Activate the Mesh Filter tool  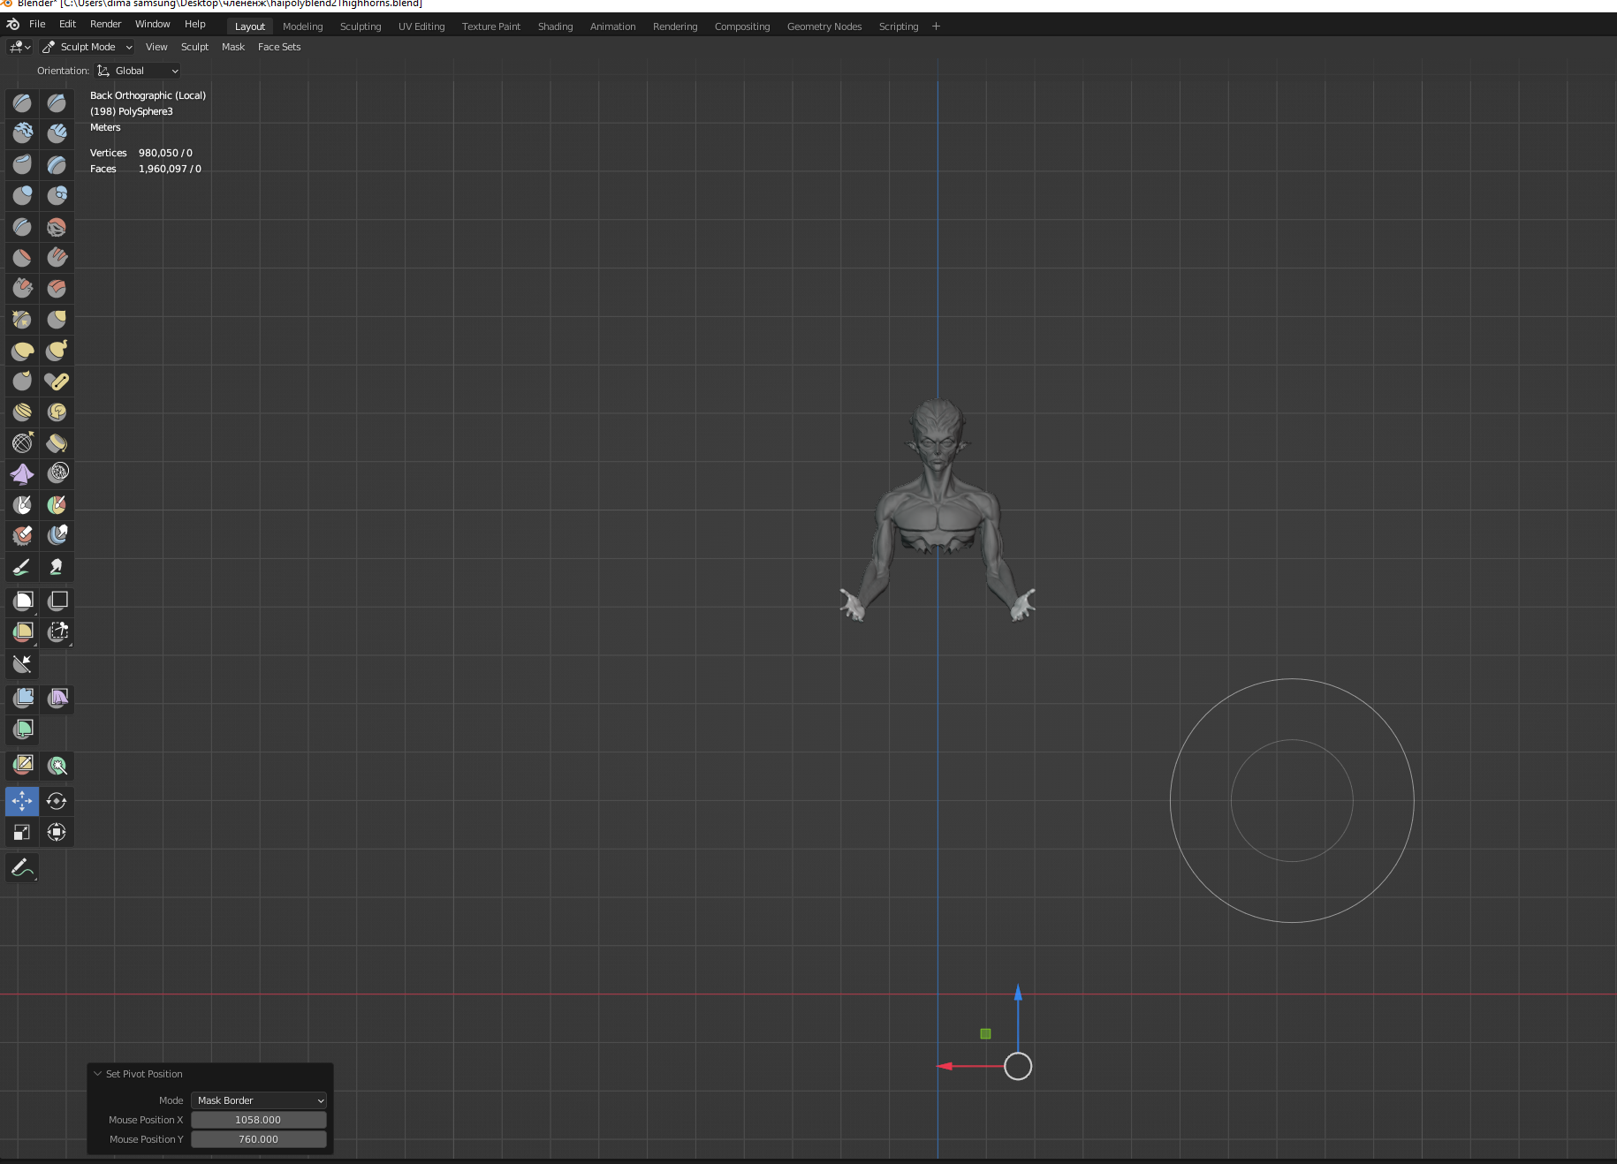tap(22, 698)
